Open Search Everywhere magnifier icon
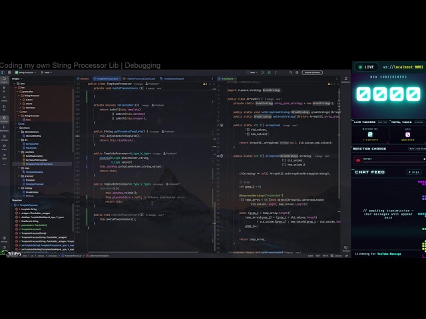The width and height of the screenshot is (426, 319). coord(291,72)
